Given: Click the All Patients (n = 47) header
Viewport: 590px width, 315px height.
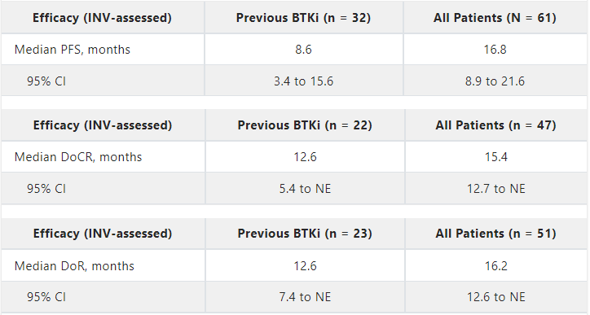Looking at the screenshot, I should pyautogui.click(x=496, y=125).
